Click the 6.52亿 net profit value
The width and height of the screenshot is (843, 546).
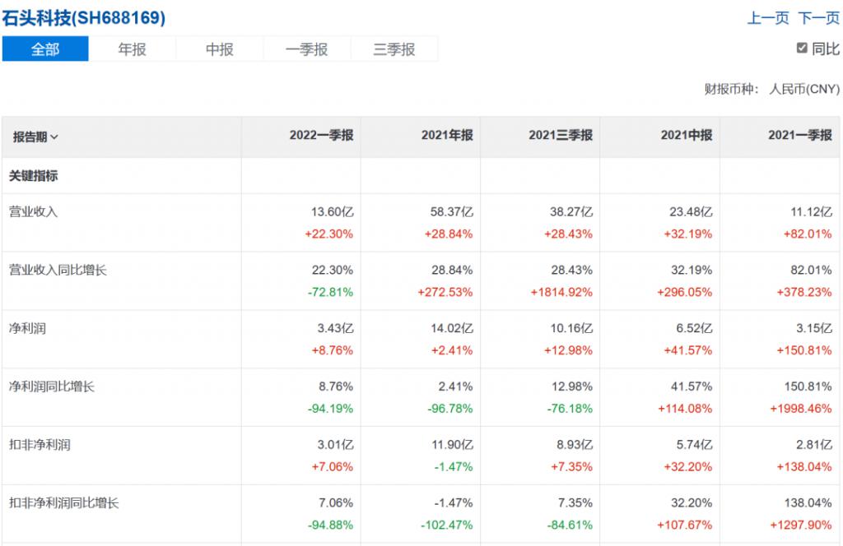click(x=694, y=329)
